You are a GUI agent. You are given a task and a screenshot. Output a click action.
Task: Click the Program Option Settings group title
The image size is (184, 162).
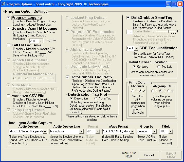point(26,11)
